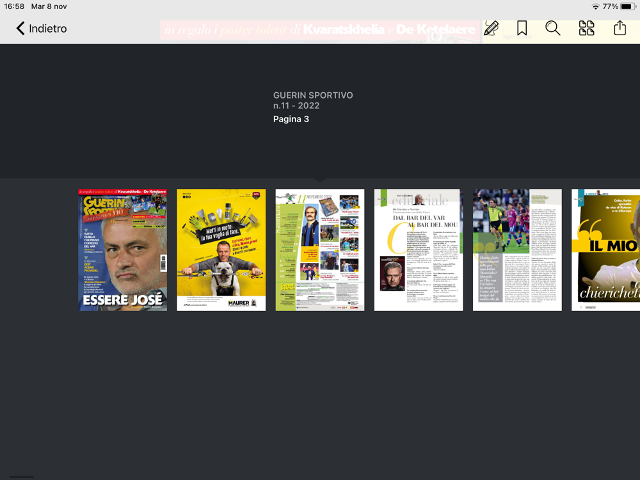Open the search magnifier

tap(553, 28)
